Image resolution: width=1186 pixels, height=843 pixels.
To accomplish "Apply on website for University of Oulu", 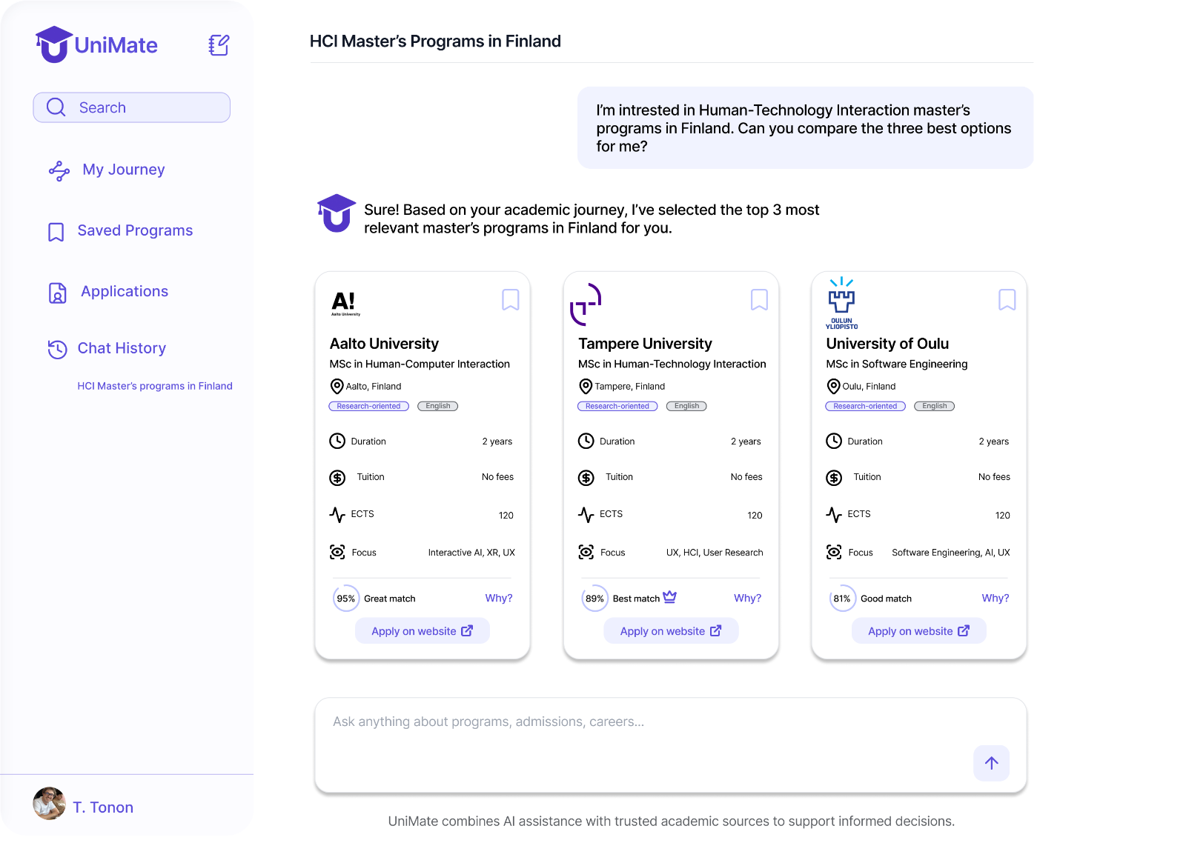I will click(919, 631).
